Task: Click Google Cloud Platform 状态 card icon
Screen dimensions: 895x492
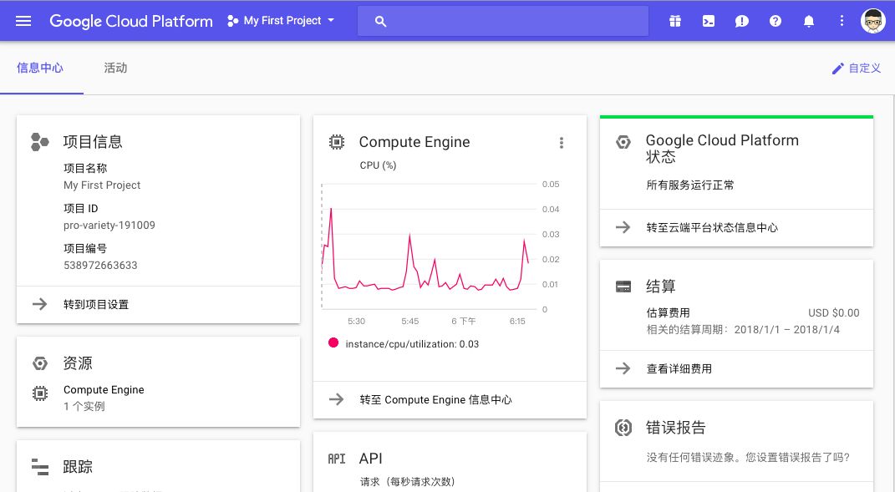Action: (623, 142)
